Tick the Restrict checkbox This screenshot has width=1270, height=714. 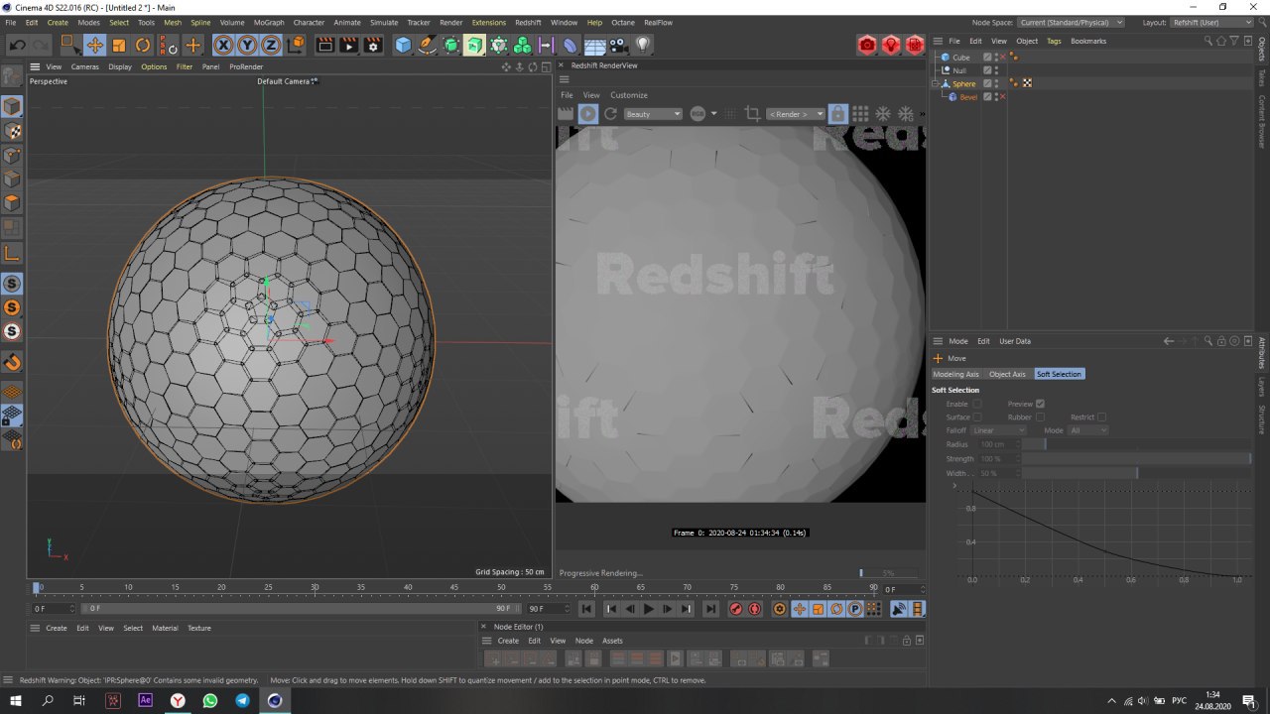tap(1101, 417)
